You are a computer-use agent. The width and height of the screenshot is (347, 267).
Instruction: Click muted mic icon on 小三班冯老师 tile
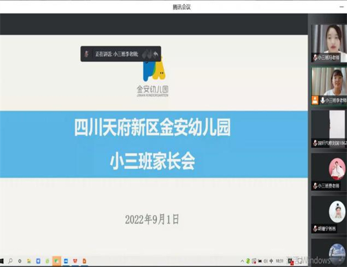[x=315, y=58]
